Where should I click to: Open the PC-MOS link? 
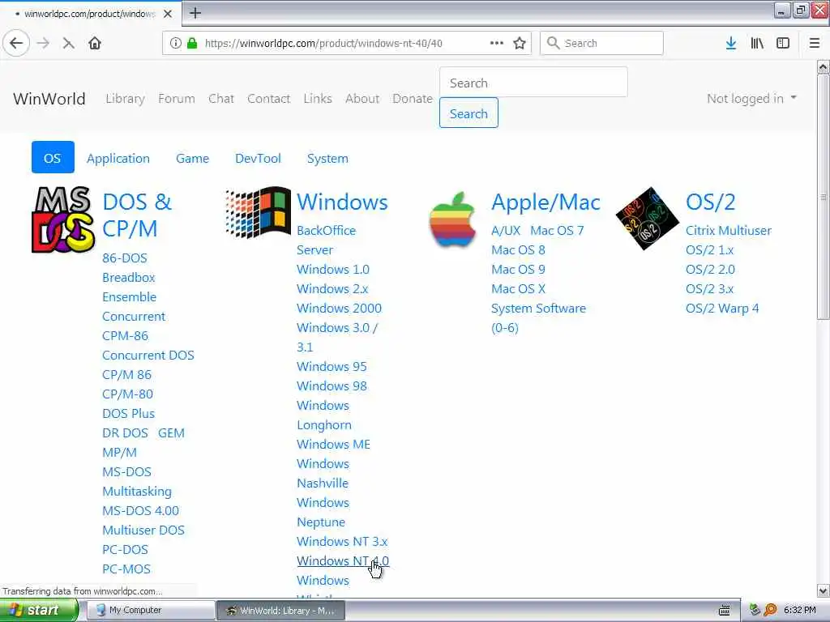point(126,569)
